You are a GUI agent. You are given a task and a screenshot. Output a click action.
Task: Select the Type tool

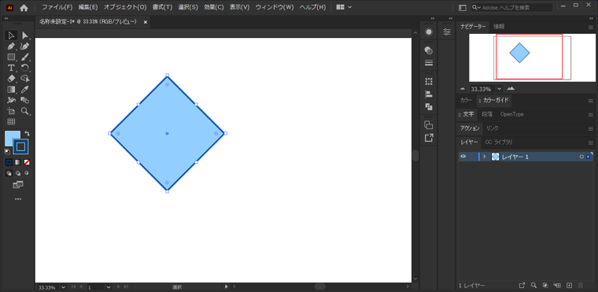click(11, 68)
